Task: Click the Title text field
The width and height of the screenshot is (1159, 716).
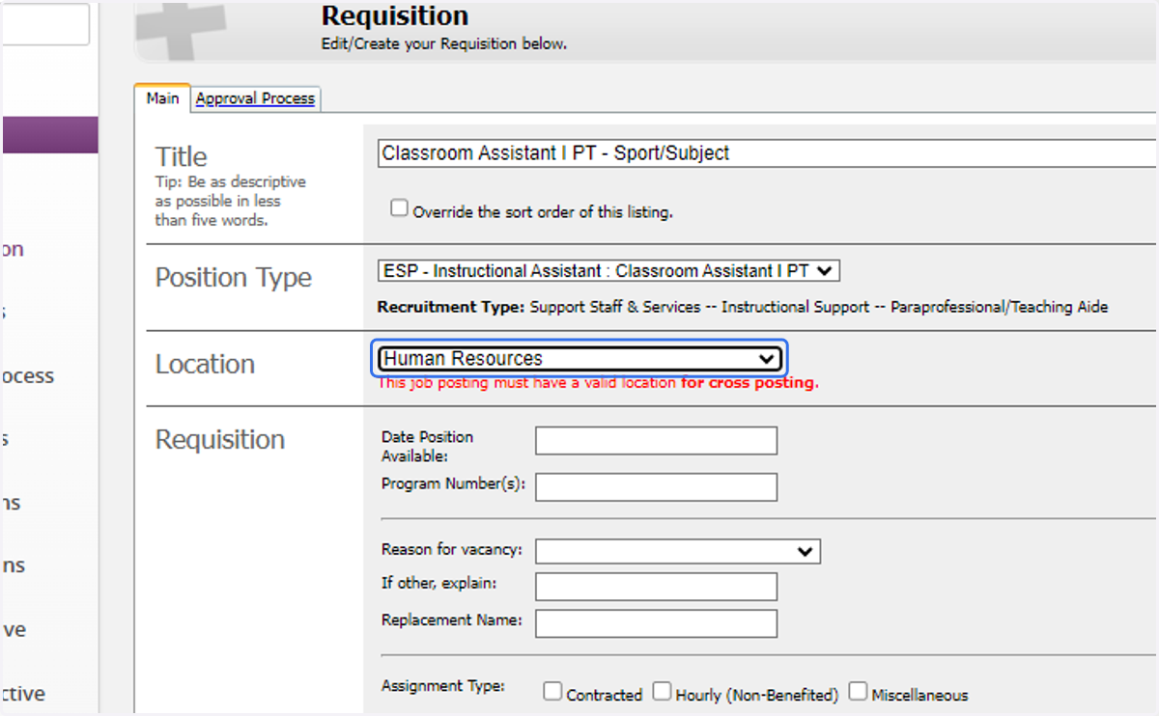Action: coord(768,153)
